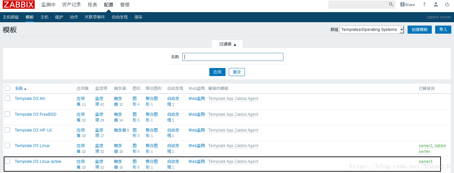This screenshot has width=454, height=173.
Task: Select all templates with header checkbox
Action: click(x=7, y=88)
